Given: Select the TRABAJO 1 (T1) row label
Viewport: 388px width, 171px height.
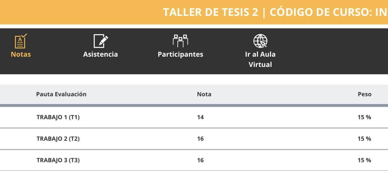Looking at the screenshot, I should coord(58,117).
